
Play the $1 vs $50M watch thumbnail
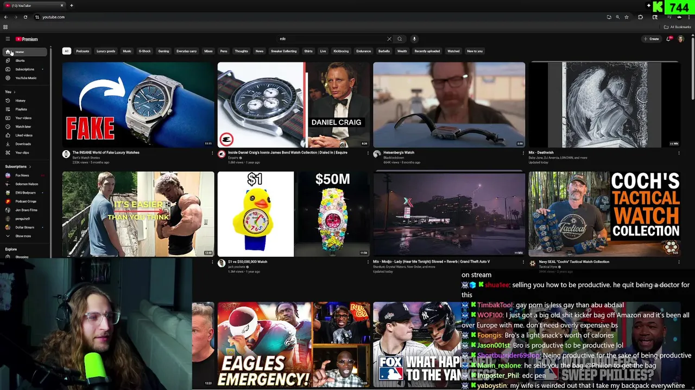[293, 214]
